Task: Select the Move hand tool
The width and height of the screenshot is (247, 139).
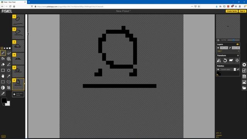Action: coord(3,76)
